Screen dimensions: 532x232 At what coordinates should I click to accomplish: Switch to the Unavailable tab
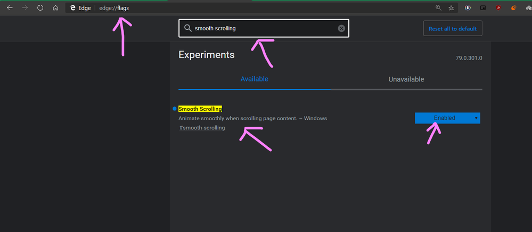coord(406,79)
